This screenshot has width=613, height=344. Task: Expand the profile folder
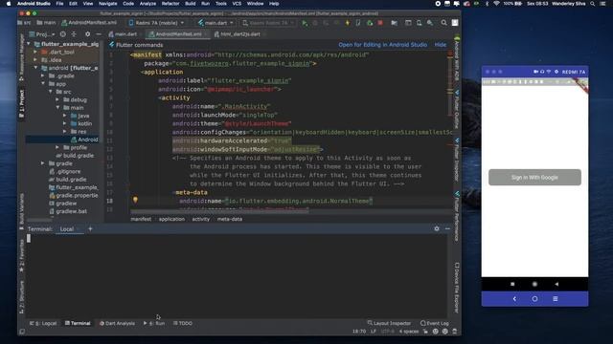point(57,147)
